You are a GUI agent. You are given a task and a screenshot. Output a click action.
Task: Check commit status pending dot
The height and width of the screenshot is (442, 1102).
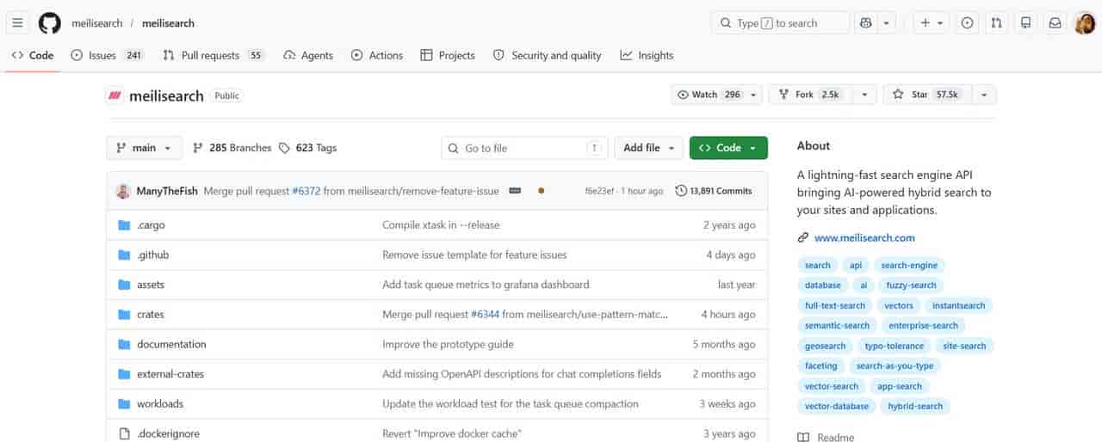click(541, 191)
